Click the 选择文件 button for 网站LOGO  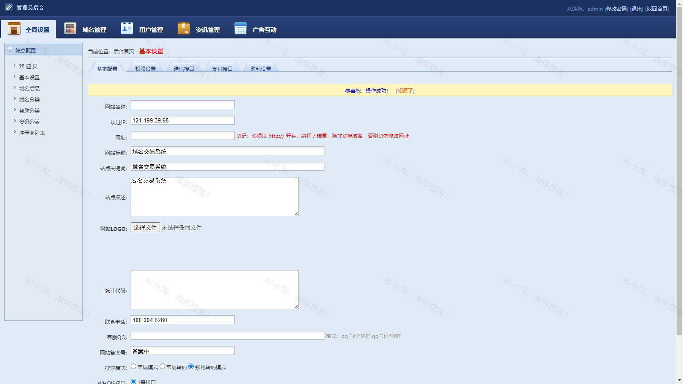145,227
